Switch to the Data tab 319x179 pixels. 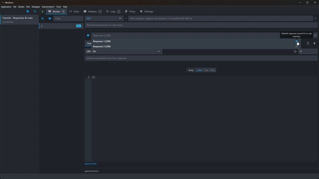pos(74,11)
